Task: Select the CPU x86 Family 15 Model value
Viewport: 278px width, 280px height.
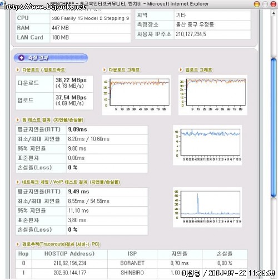Action: pos(91,18)
